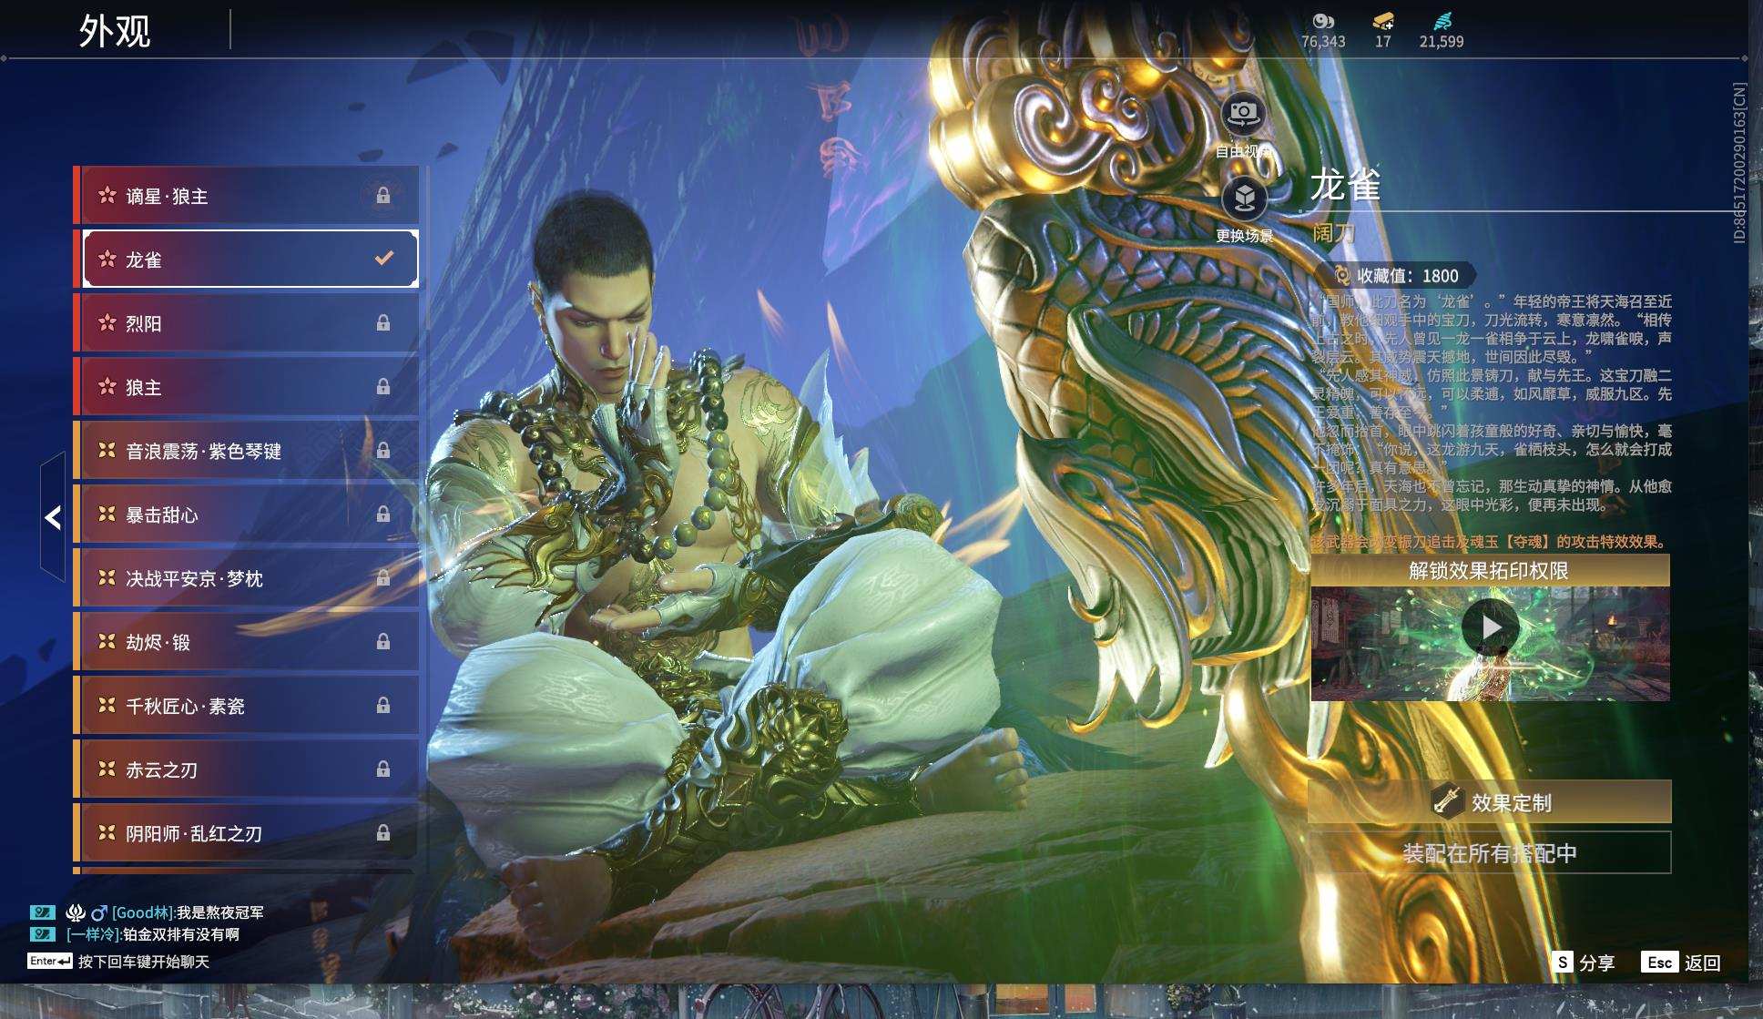Open free camera view (自由视角)
The image size is (1763, 1019).
pos(1243,116)
